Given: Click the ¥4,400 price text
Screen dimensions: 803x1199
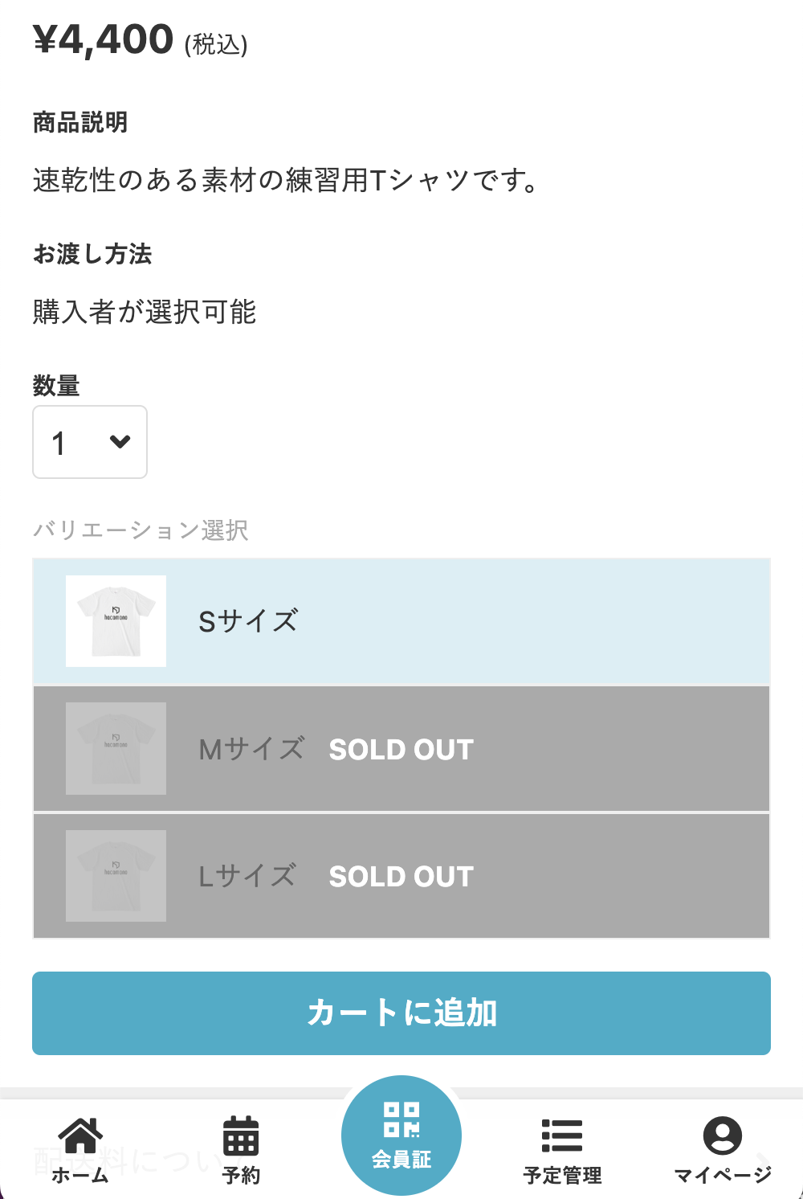Looking at the screenshot, I should pos(104,39).
